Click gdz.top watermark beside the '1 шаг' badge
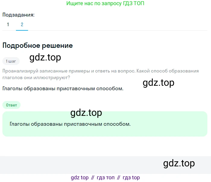The width and height of the screenshot is (211, 182). coord(45,57)
